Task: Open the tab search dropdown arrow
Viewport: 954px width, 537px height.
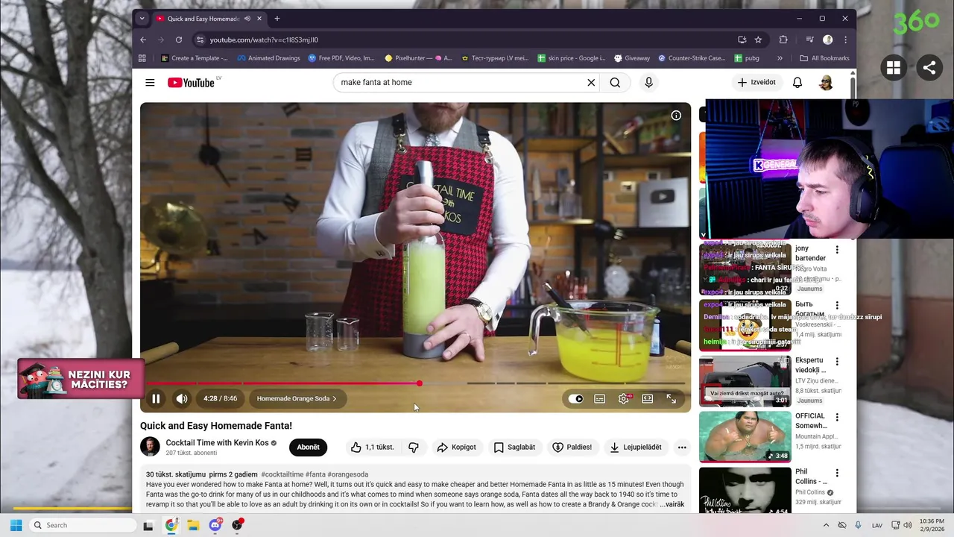Action: coord(142,19)
